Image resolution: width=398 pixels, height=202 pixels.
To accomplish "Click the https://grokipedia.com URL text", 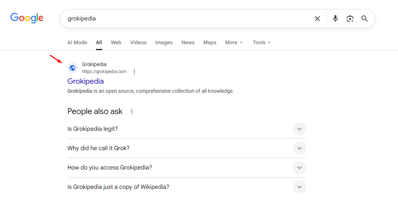I will [104, 72].
